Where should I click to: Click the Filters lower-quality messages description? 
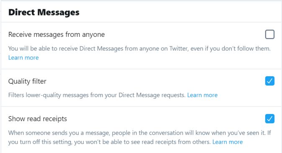point(97,95)
